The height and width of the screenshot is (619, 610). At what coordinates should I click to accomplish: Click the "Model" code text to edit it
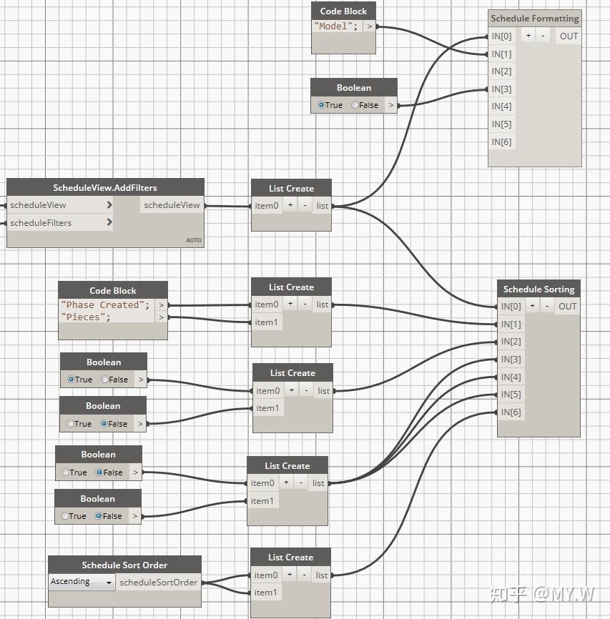pyautogui.click(x=336, y=26)
